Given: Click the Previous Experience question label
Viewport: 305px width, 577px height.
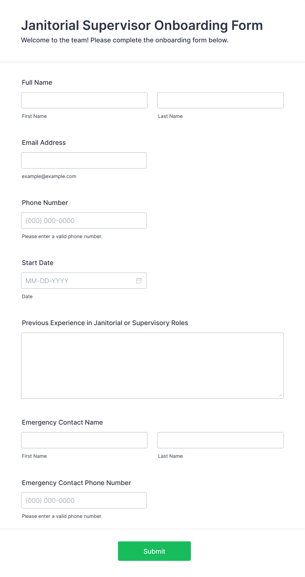Looking at the screenshot, I should (x=105, y=323).
